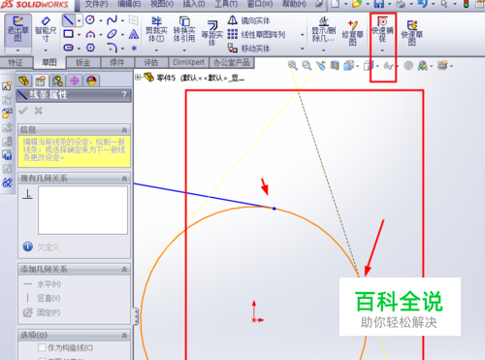Click the Trim Entities (剪裁实体) tool

pyautogui.click(x=156, y=30)
